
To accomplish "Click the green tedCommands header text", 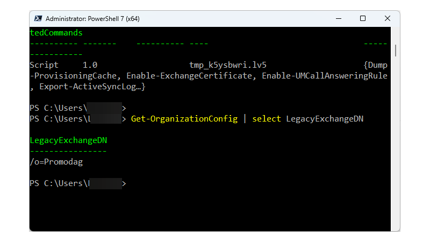I will pos(56,33).
